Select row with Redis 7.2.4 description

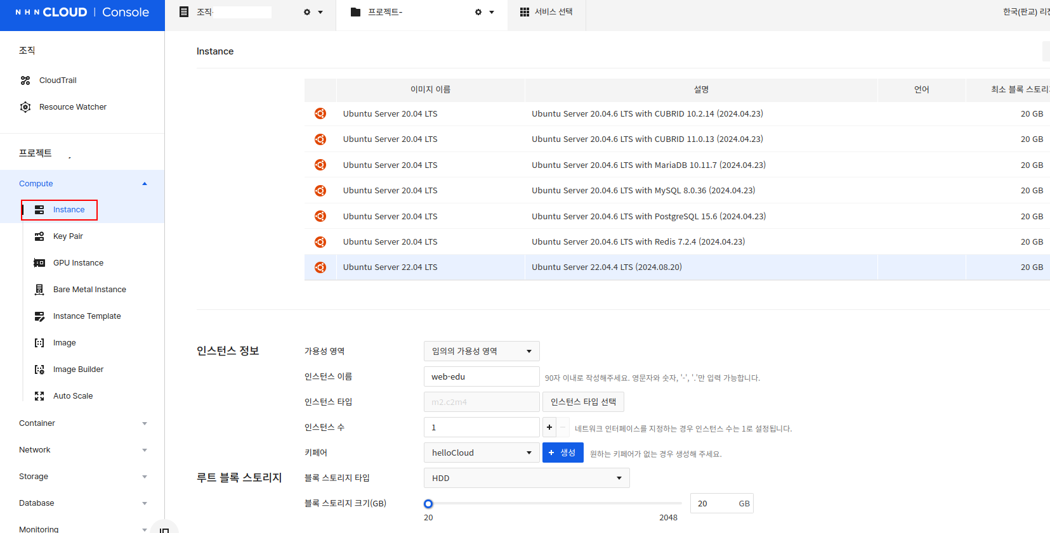pos(677,242)
